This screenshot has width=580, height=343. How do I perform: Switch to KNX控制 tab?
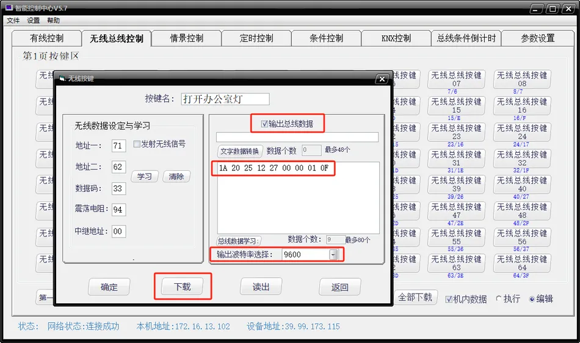(x=396, y=38)
